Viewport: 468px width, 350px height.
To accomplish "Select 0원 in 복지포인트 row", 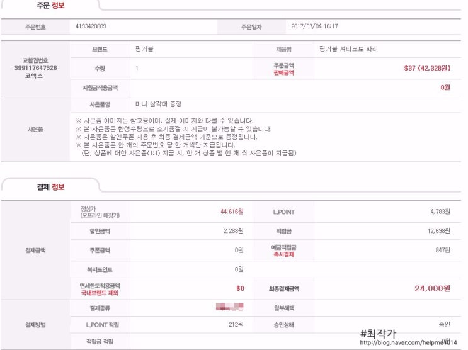I will (x=239, y=269).
